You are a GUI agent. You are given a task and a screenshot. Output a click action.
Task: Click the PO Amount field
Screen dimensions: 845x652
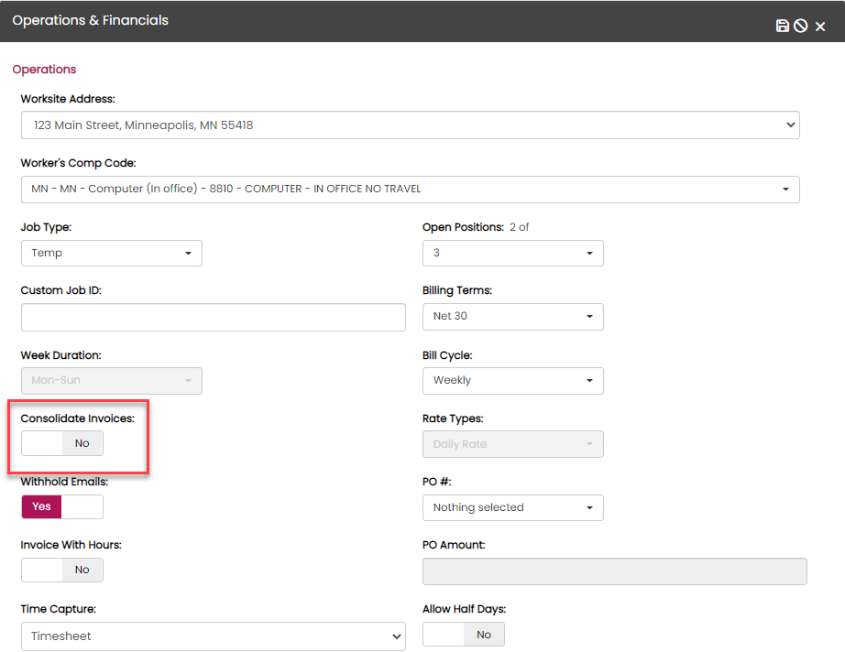[614, 571]
